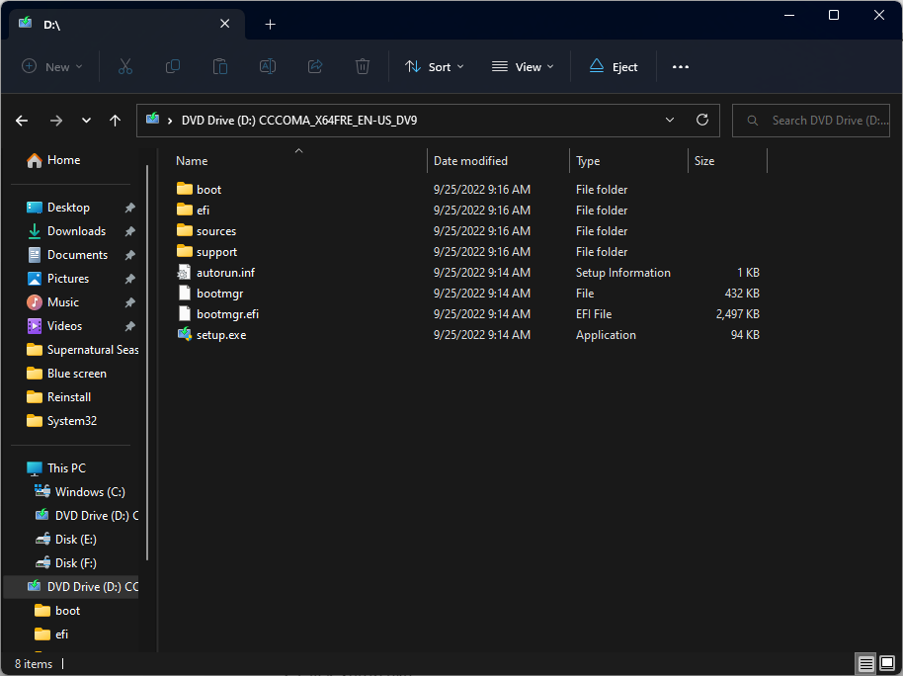This screenshot has height=676, width=903.
Task: Add a new tab
Action: tap(270, 24)
